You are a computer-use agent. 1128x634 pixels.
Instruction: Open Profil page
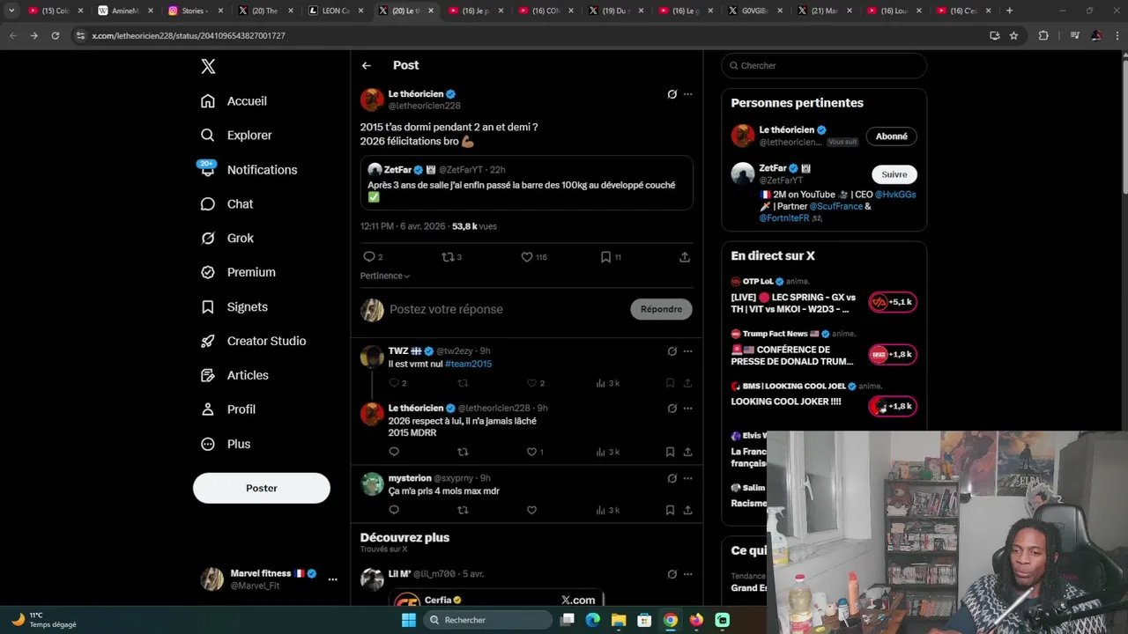click(x=228, y=410)
